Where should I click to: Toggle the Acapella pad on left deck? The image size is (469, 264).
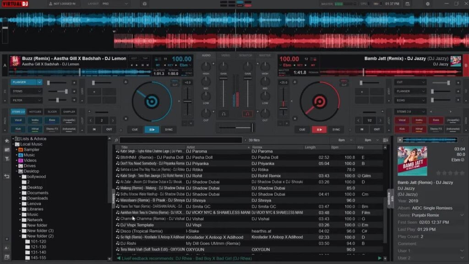(x=69, y=120)
